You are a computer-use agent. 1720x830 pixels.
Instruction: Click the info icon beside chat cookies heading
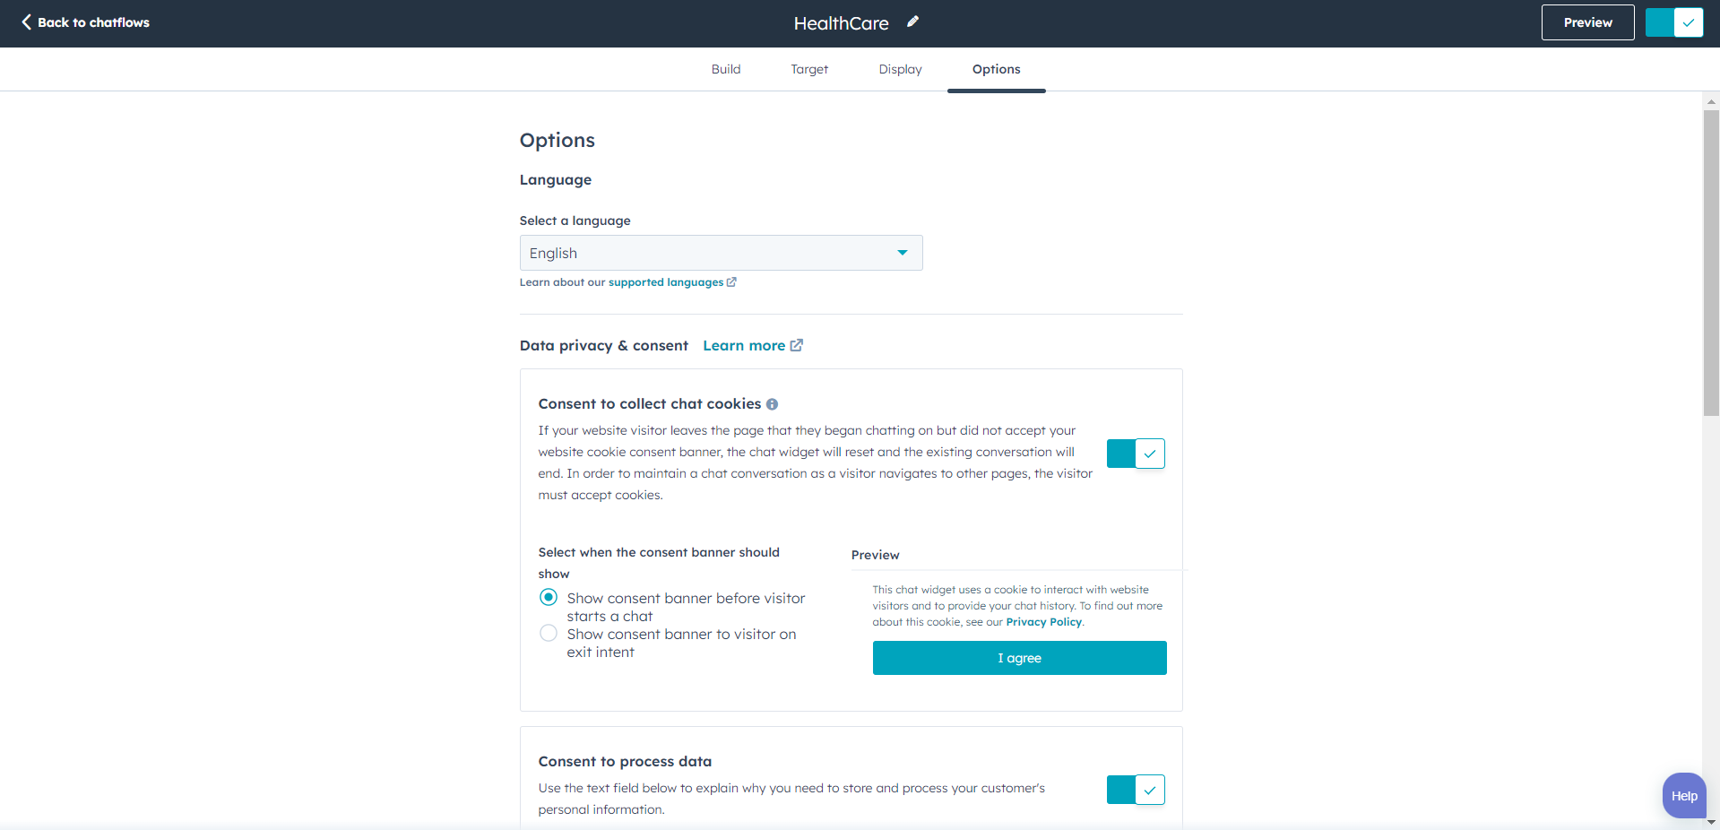pyautogui.click(x=773, y=404)
